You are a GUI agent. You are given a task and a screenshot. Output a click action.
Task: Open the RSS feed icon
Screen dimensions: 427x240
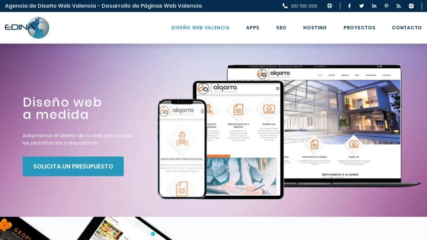[399, 6]
